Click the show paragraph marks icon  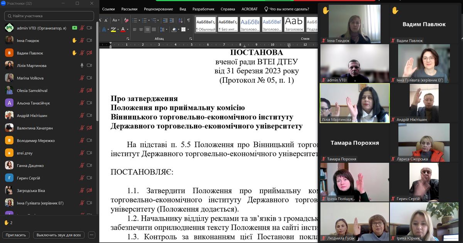pos(189,20)
